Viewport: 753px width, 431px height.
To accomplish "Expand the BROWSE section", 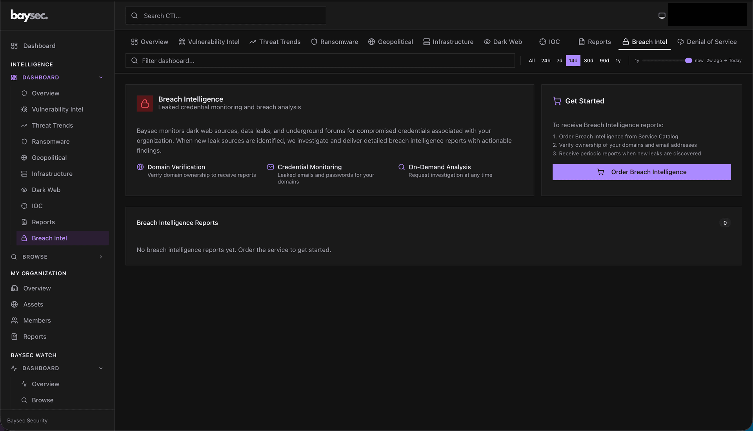I will [x=101, y=257].
